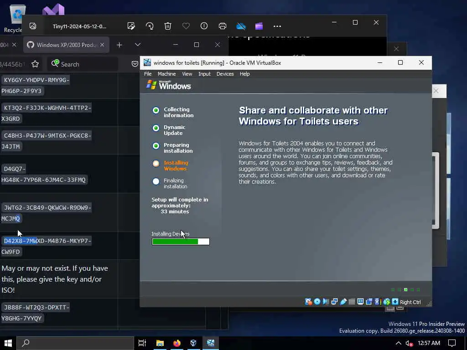This screenshot has width=467, height=350.
Task: Click the '33 minutes' setup time text
Action: click(175, 211)
